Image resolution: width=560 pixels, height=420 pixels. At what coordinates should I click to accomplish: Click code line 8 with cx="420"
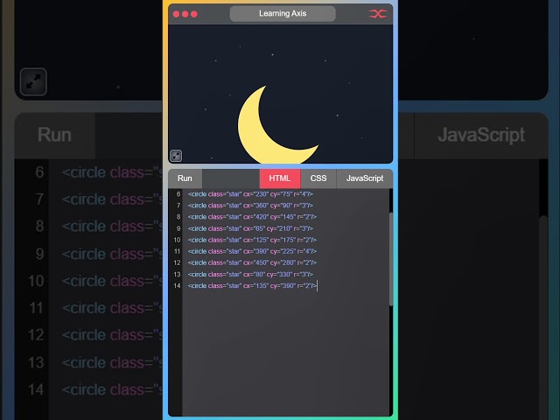pos(252,217)
